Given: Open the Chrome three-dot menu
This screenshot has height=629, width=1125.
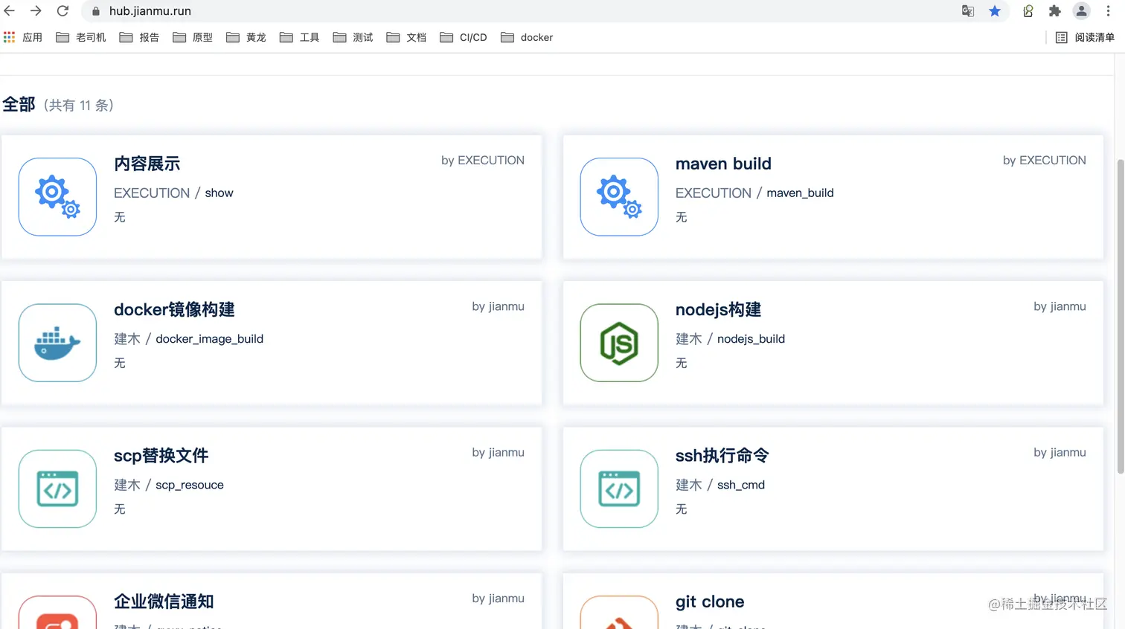Looking at the screenshot, I should point(1108,11).
